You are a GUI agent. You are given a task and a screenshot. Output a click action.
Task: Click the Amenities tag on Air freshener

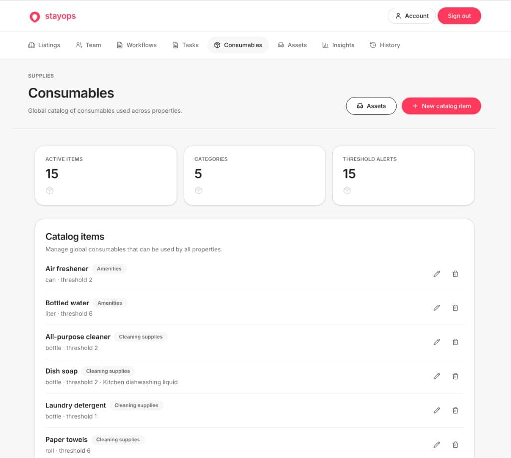tap(109, 269)
